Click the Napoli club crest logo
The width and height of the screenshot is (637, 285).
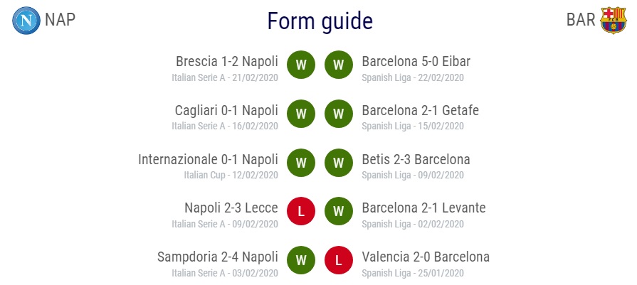pyautogui.click(x=26, y=21)
